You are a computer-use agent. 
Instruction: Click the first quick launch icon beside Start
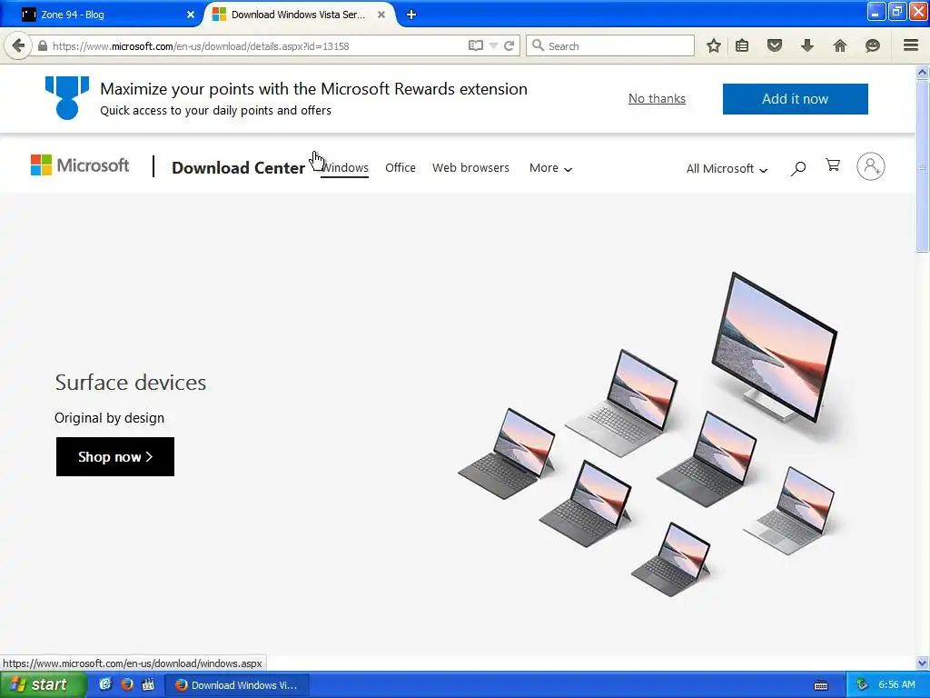tap(105, 684)
